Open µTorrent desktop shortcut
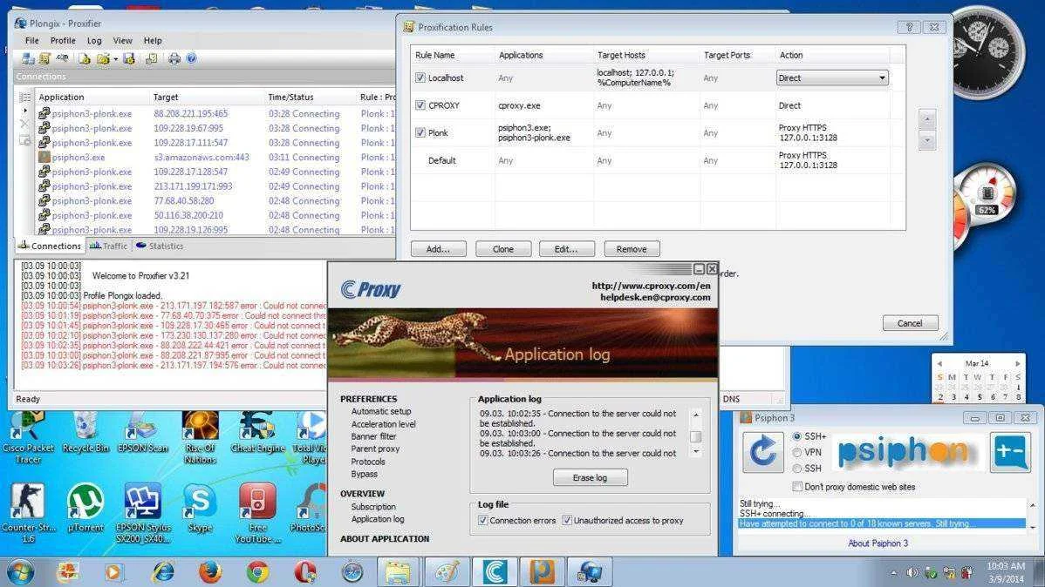Screen dimensions: 1045x587 pyautogui.click(x=85, y=508)
